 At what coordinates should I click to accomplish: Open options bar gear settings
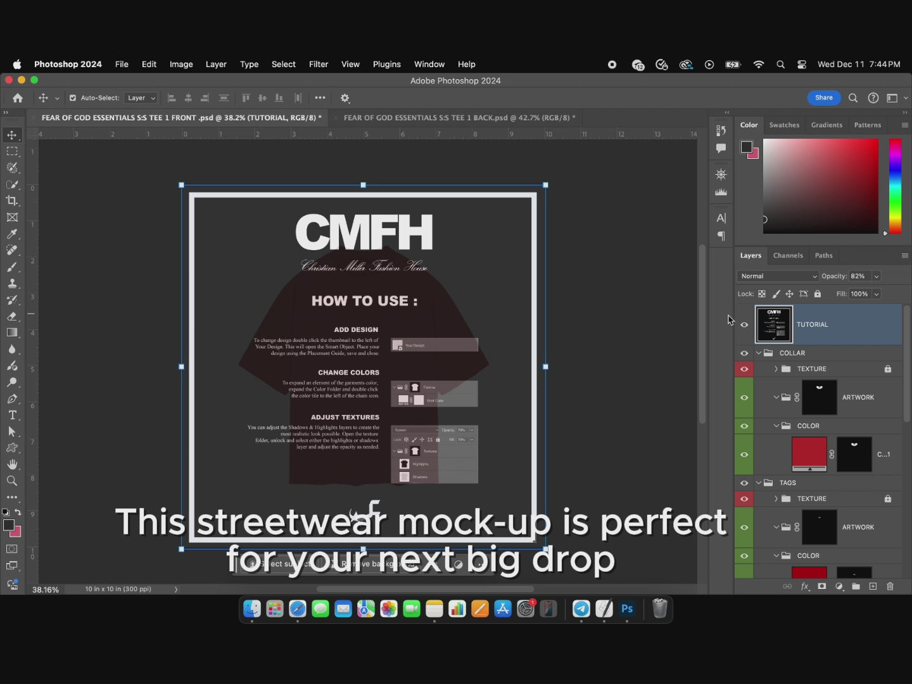(x=345, y=98)
